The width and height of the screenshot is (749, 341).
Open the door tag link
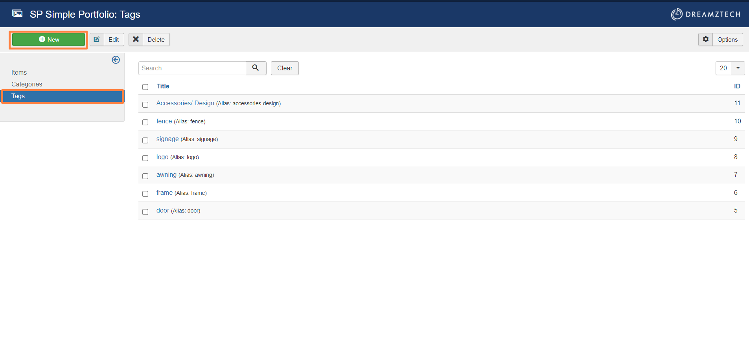click(x=163, y=211)
